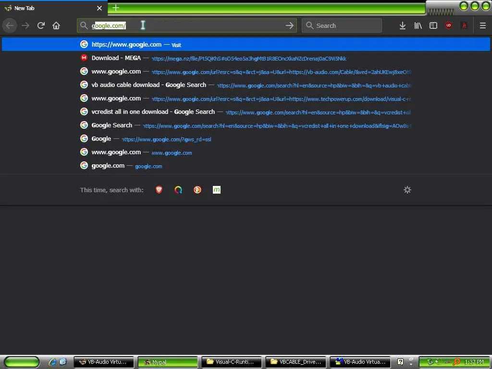
Task: Go back with the back arrow
Action: point(10,25)
